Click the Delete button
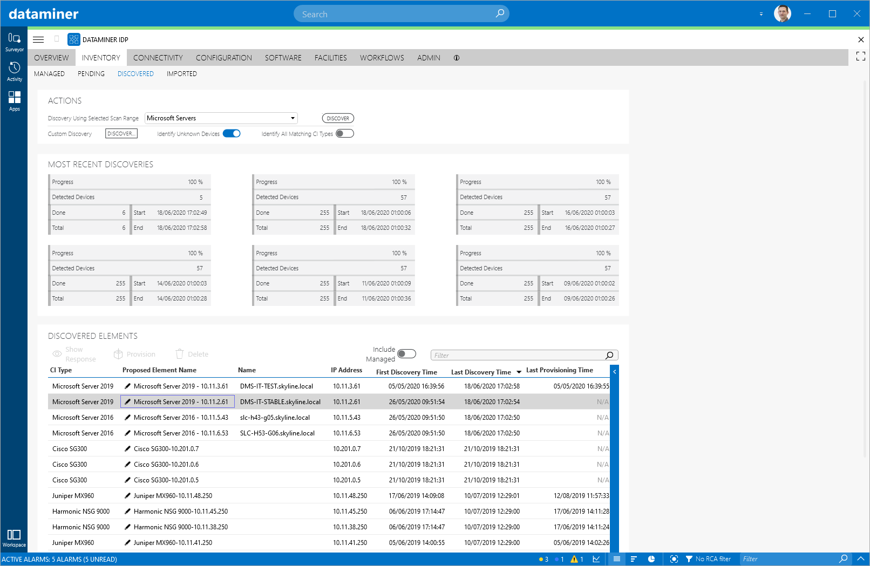 coord(192,354)
